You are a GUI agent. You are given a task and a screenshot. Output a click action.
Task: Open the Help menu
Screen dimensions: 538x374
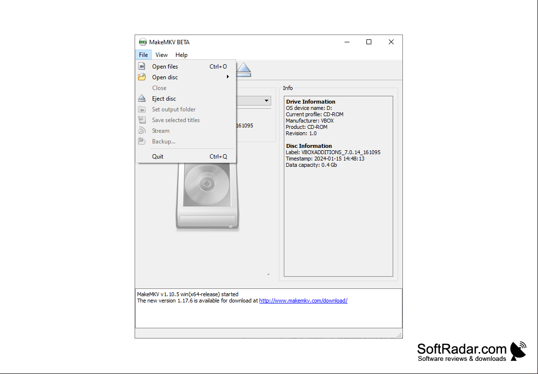tap(181, 55)
